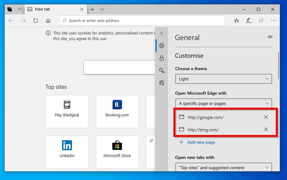Viewport: 287px width, 180px height.
Task: Click the Customise heading
Action: coord(189,56)
